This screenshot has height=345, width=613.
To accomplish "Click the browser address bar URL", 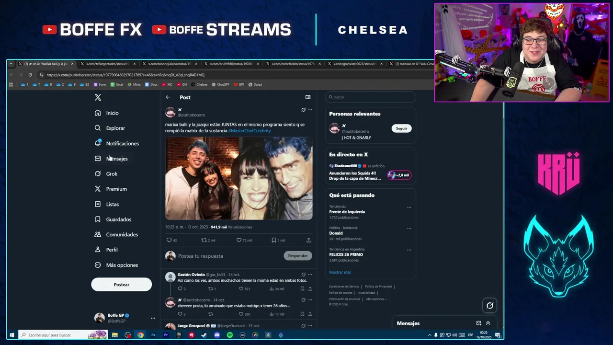I will click(125, 75).
